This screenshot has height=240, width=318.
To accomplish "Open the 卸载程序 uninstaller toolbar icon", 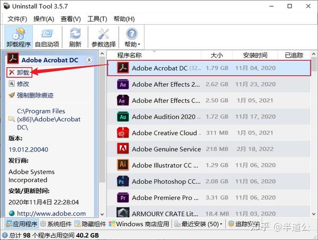I will point(19,34).
